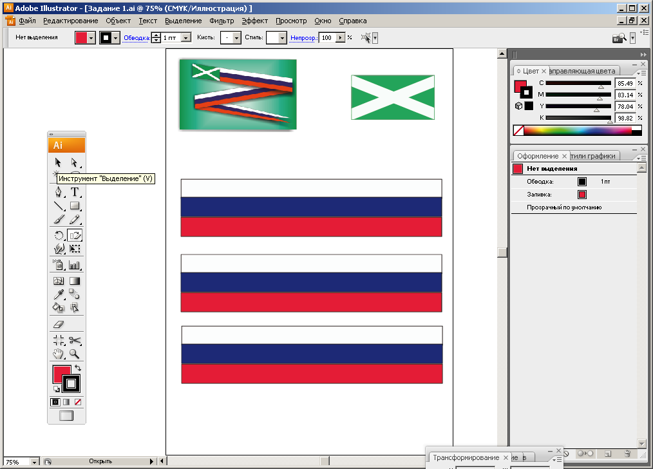The image size is (653, 469).
Task: Edit the K value field 98.82
Action: pos(625,119)
